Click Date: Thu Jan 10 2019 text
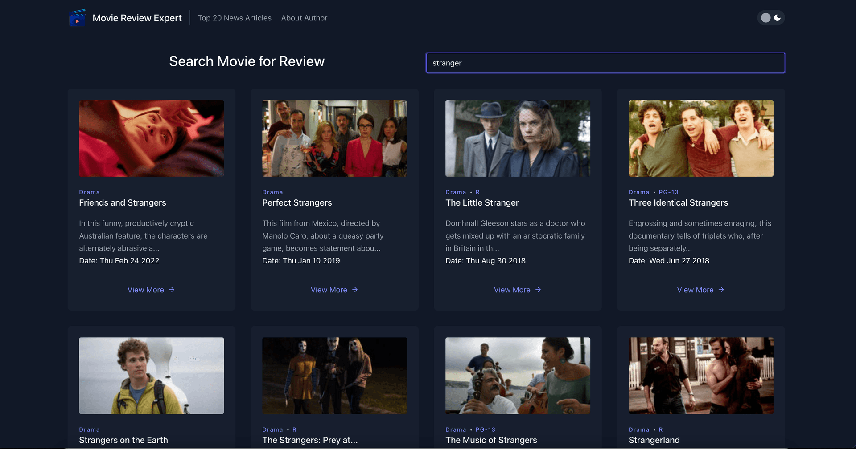The image size is (856, 449). [301, 261]
